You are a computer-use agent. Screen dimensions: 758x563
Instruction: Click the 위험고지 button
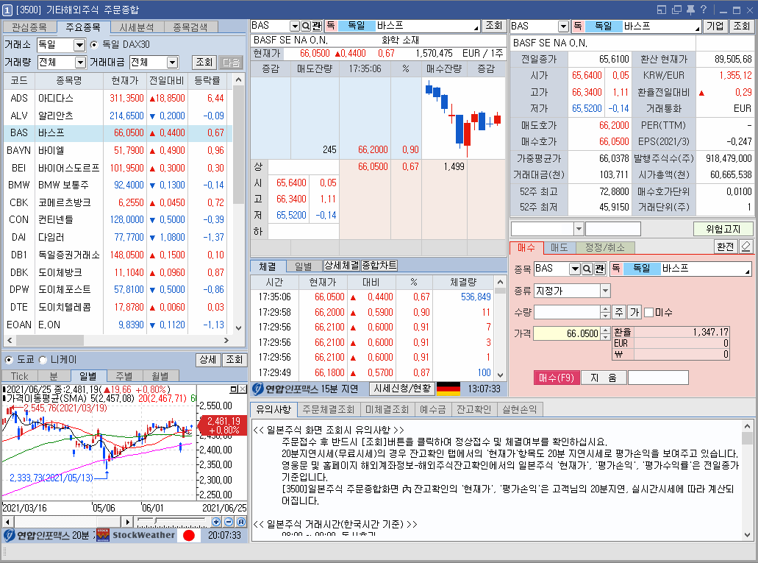(723, 229)
